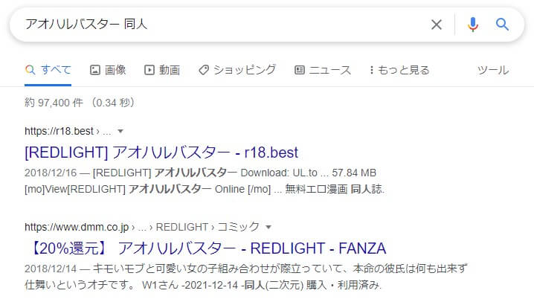Open the もっと見る more menu
This screenshot has height=305, width=534.
click(x=399, y=70)
